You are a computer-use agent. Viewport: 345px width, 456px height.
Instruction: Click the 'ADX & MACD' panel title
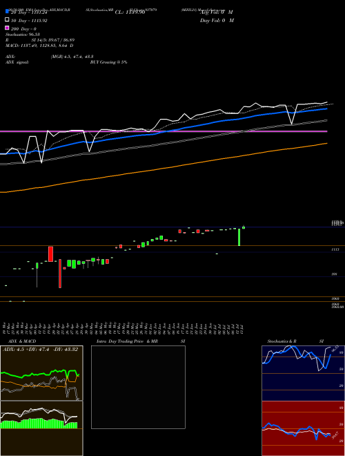click(x=22, y=341)
